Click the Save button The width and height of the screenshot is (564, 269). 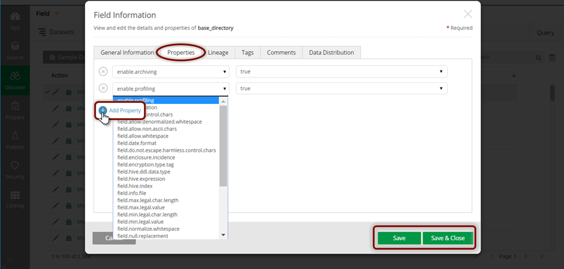(x=399, y=238)
